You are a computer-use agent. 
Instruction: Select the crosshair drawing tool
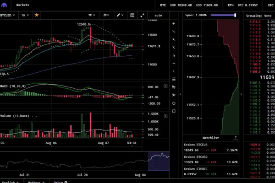[174, 23]
